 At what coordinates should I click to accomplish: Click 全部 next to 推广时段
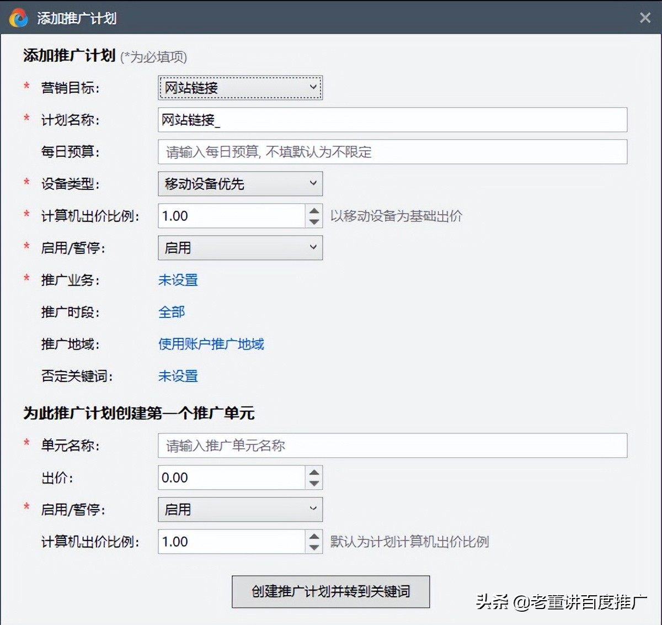point(171,312)
